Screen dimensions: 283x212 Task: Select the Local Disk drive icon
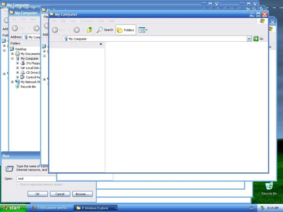[23, 68]
